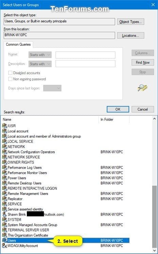Click the Find Now button
158x254 pixels.
point(143,62)
